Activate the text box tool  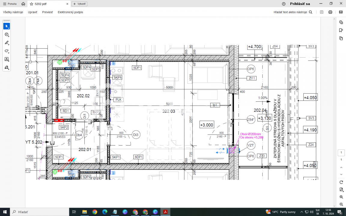(x=7, y=59)
